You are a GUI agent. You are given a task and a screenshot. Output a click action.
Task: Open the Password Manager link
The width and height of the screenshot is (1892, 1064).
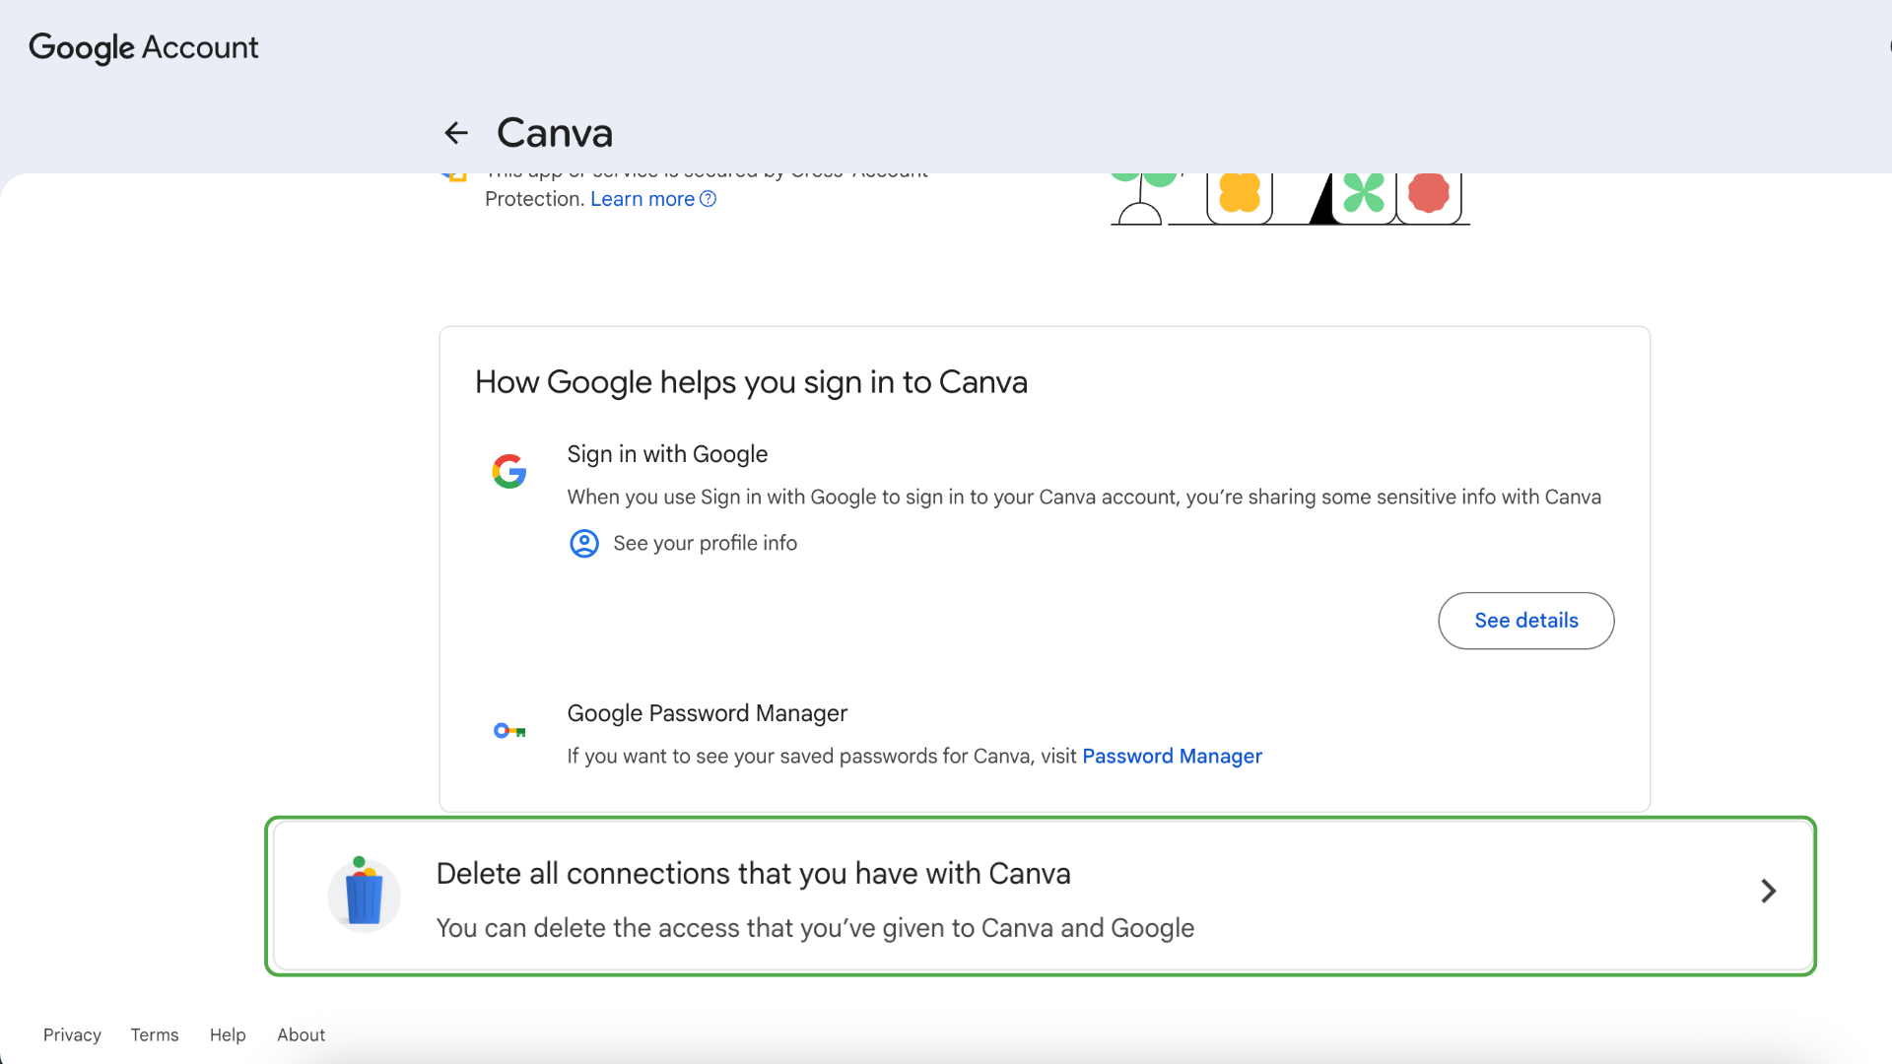coord(1172,757)
